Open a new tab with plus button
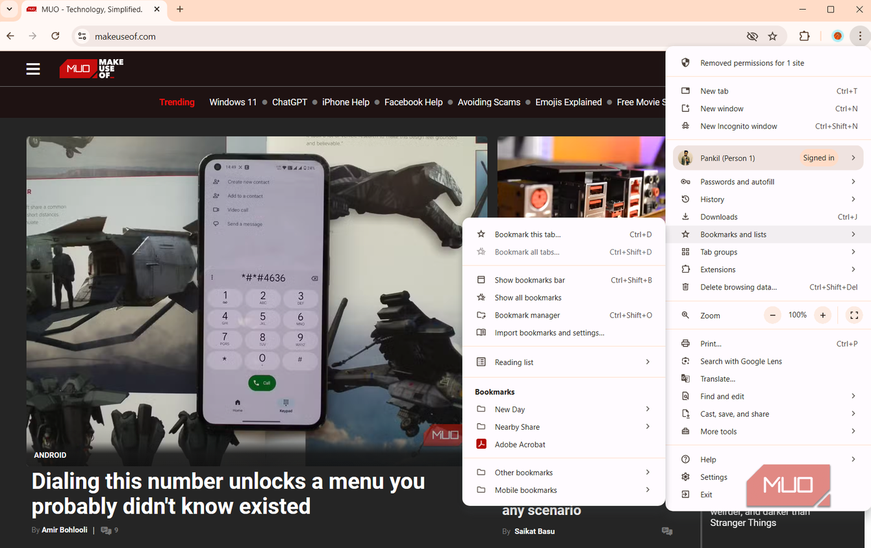The image size is (871, 548). point(180,10)
